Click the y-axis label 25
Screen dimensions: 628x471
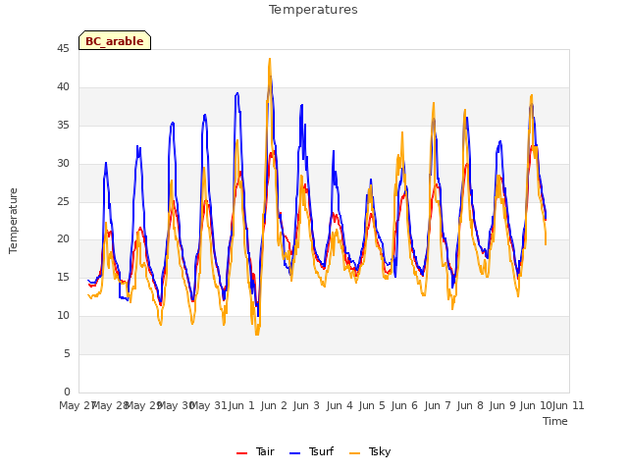click(x=63, y=201)
